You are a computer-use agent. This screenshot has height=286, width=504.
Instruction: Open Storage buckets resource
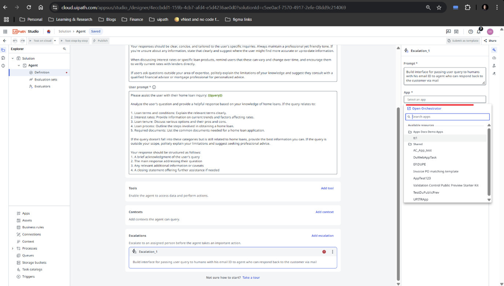[34, 263]
